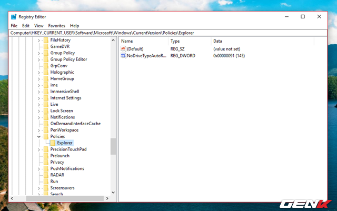Image resolution: width=337 pixels, height=211 pixels.
Task: Expand the Lock Screen key
Action: pyautogui.click(x=39, y=111)
